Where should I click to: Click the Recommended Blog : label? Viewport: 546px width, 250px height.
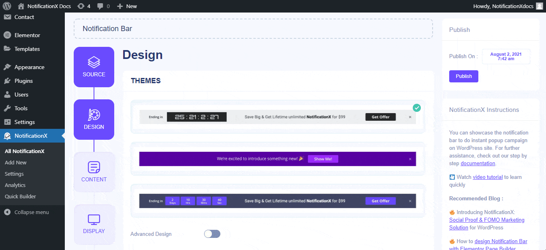[476, 198]
